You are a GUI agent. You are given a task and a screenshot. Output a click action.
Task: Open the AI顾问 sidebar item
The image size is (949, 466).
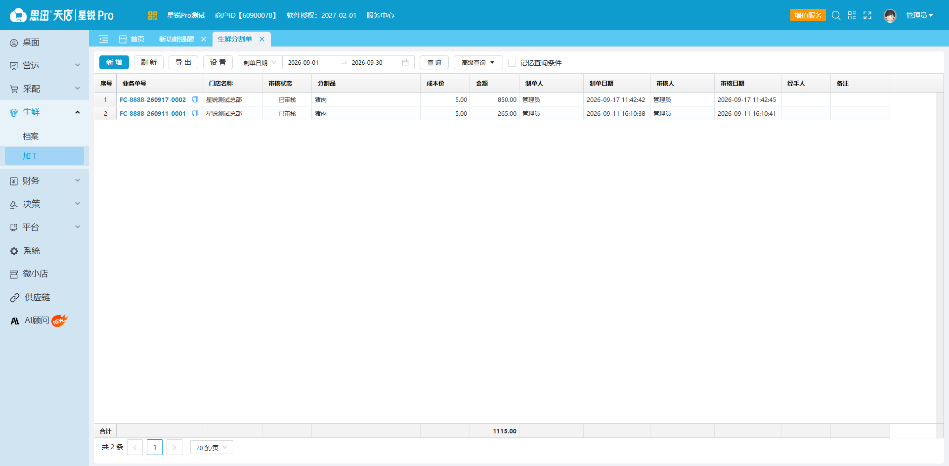click(x=39, y=321)
